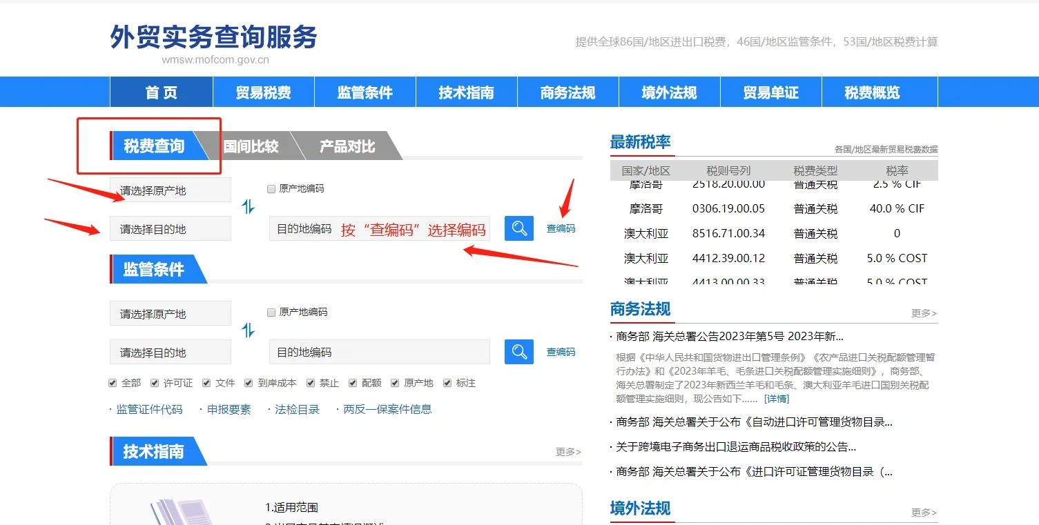
Task: Switch to the 国间比较 tab
Action: (251, 146)
